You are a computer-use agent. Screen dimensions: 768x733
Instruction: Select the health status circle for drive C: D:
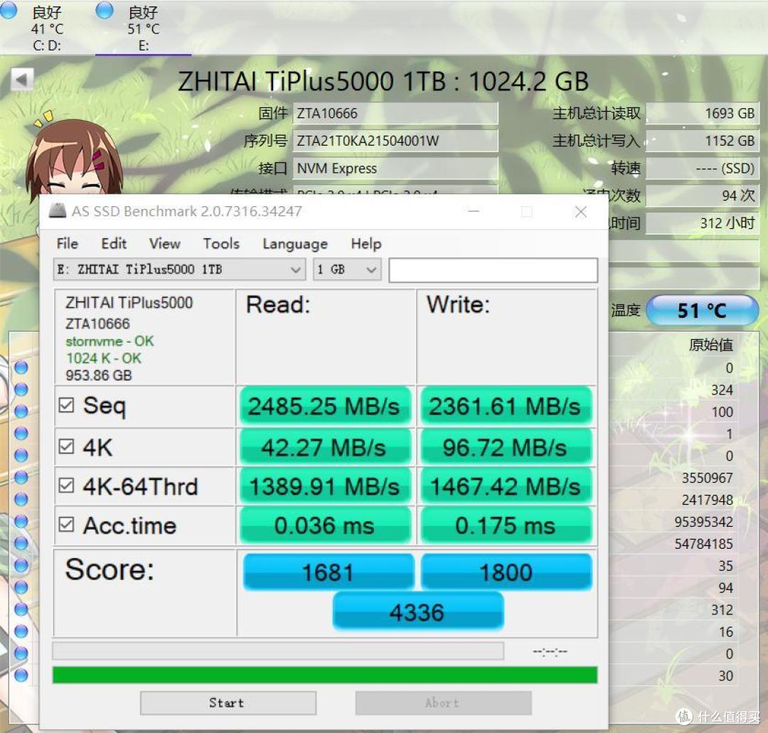(9, 11)
